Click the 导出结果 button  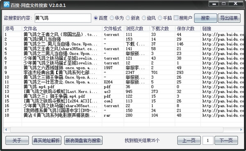click(229, 18)
